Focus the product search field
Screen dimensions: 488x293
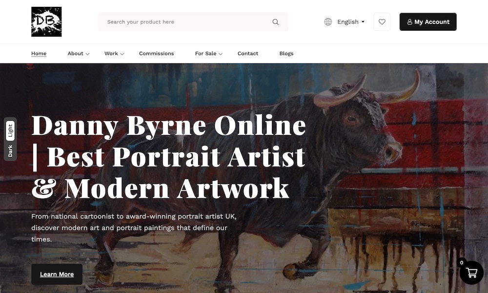(x=193, y=22)
